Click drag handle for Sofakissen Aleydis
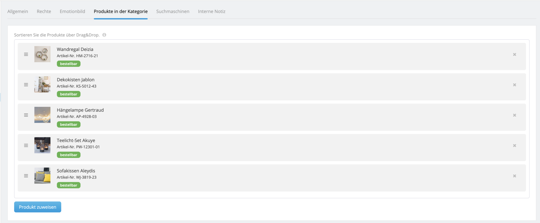The image size is (540, 223). [26, 176]
